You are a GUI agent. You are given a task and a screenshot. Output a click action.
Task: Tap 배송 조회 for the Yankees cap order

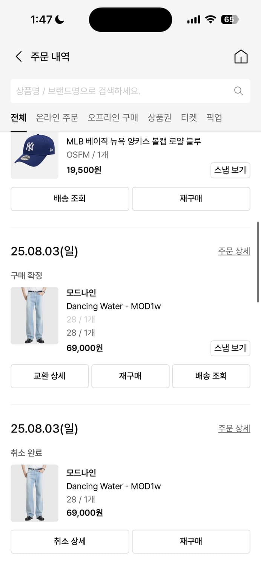(69, 199)
